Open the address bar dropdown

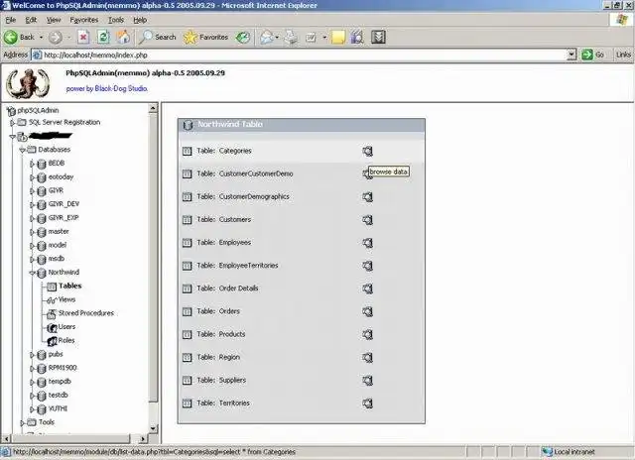pyautogui.click(x=571, y=55)
